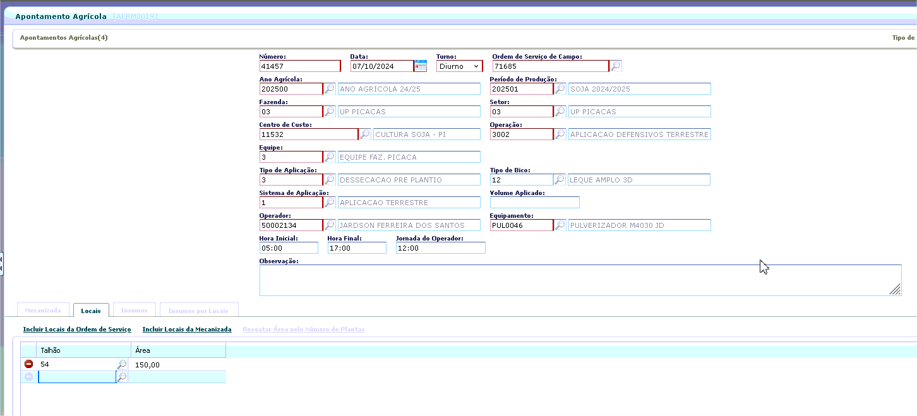Click Incluir Locais da Ordem de Serviço
917x416 pixels.
pyautogui.click(x=77, y=330)
